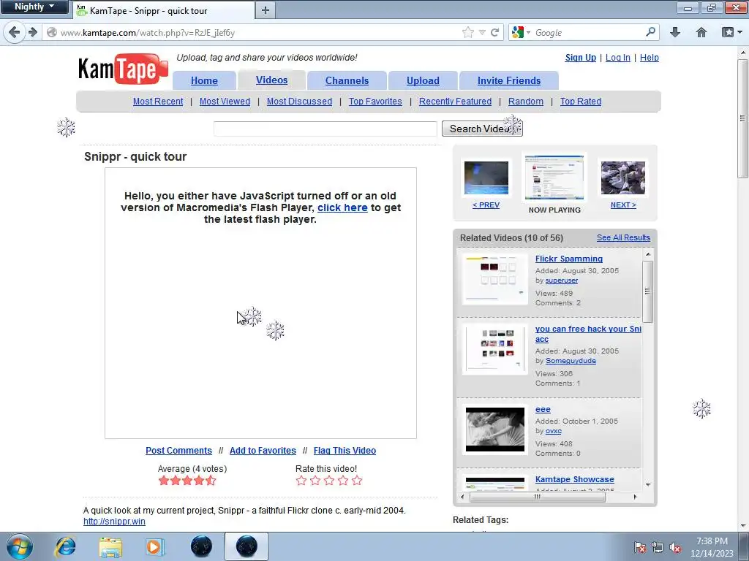Open the Flickr Spamming thumbnail

coord(495,278)
